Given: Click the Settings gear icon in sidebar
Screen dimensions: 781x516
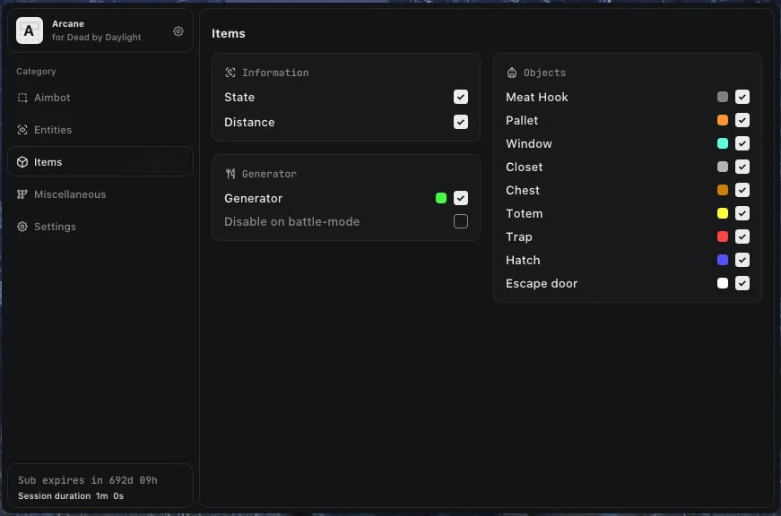Looking at the screenshot, I should 22,227.
